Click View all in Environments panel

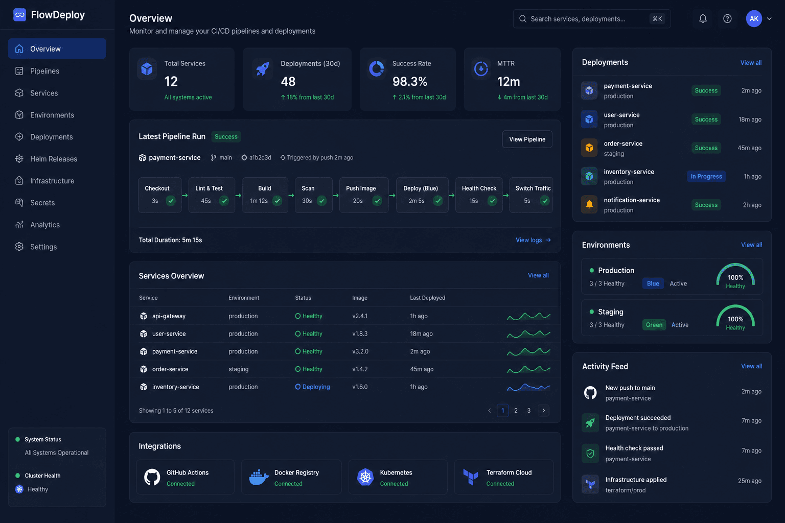(751, 245)
